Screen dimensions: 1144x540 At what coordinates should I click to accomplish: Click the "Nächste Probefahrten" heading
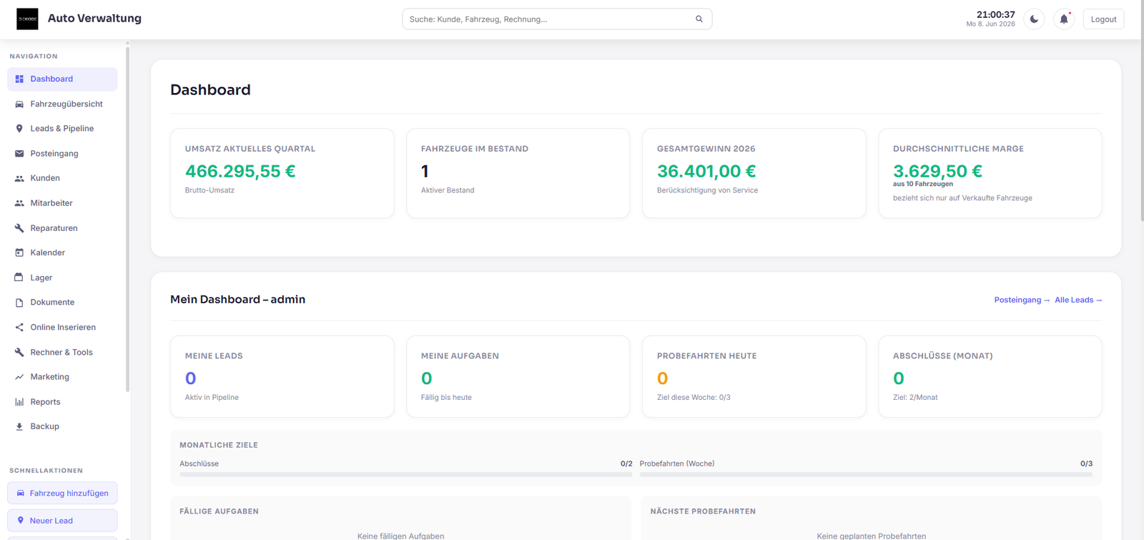tap(703, 511)
